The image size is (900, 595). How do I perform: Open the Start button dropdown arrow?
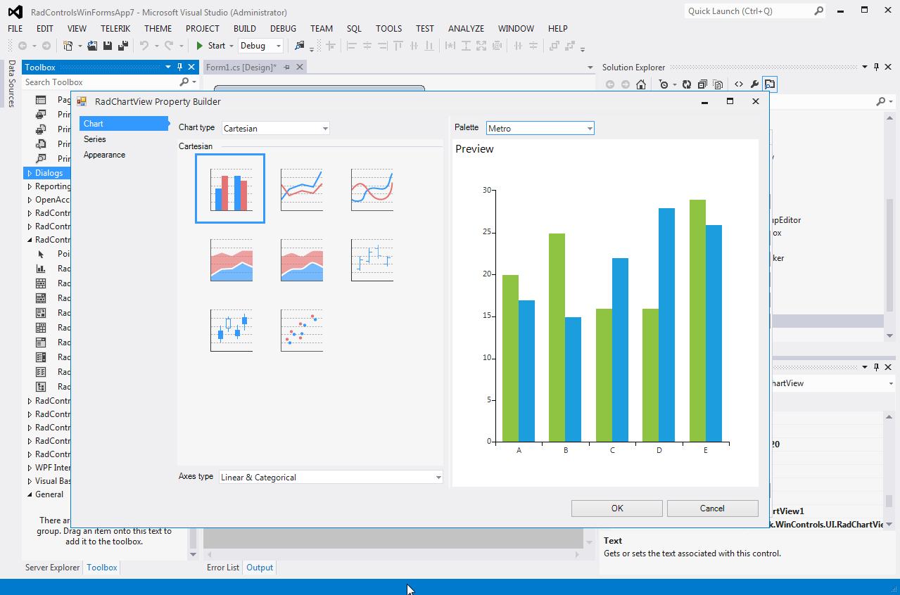coord(232,46)
